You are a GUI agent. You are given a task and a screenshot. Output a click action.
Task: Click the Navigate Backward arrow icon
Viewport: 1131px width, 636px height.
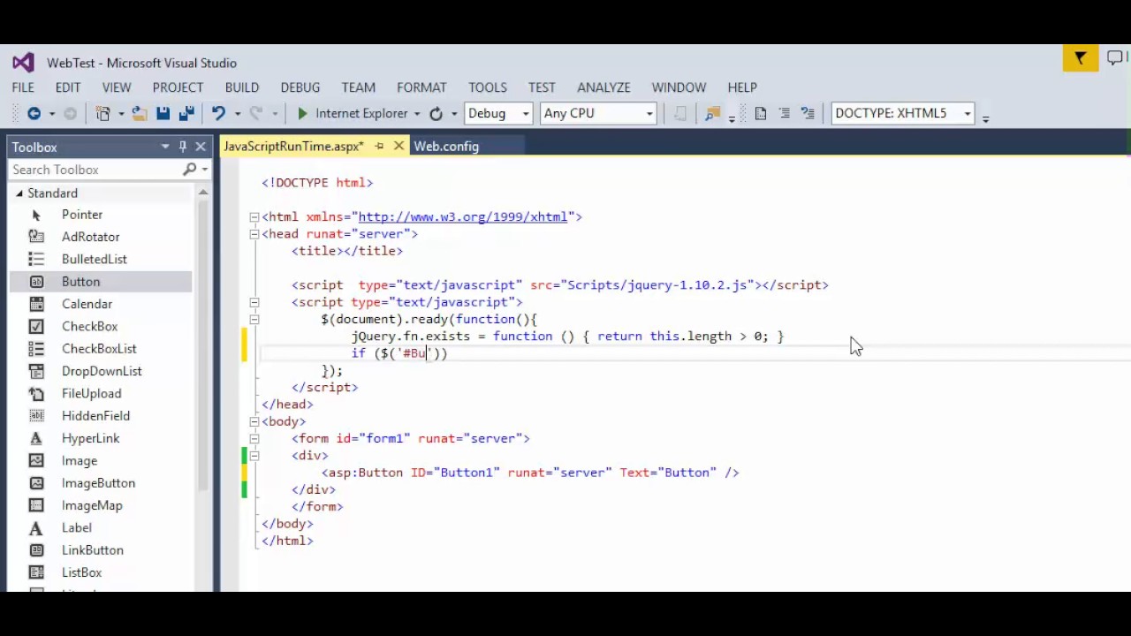coord(34,113)
